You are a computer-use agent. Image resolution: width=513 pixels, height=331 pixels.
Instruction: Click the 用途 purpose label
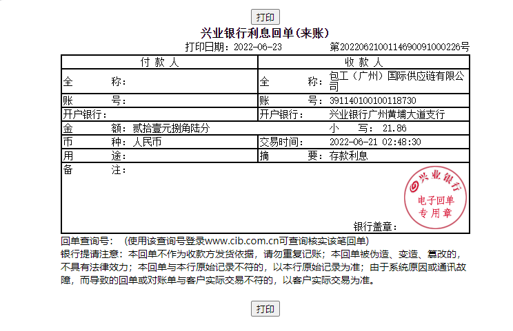(94, 156)
